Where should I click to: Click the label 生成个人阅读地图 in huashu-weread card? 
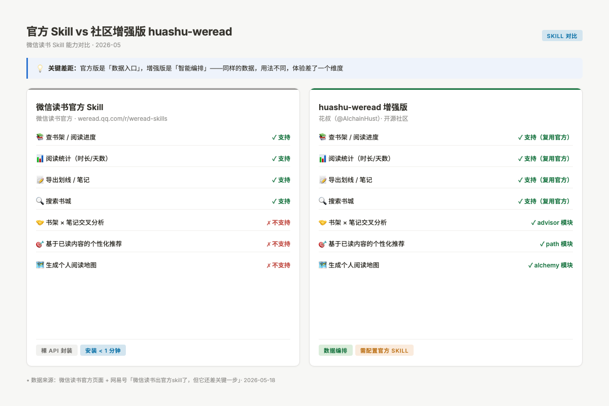354,265
